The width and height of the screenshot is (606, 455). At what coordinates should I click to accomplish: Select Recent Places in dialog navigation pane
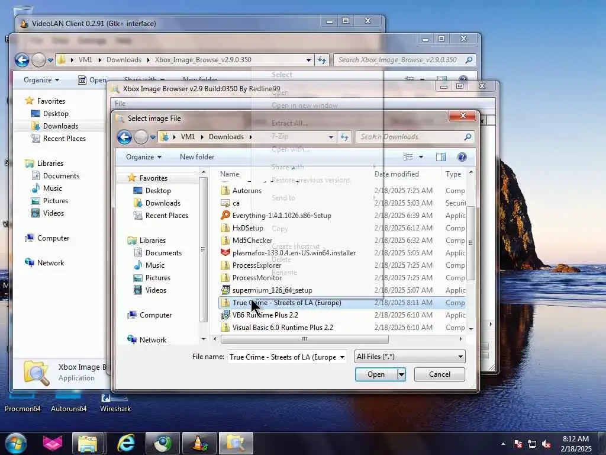click(x=166, y=216)
